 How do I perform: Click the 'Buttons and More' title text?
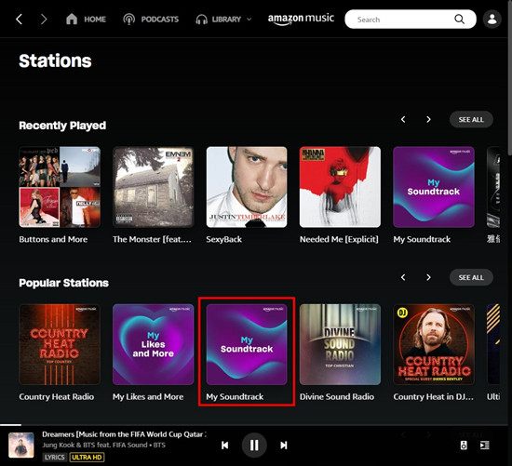coord(53,239)
